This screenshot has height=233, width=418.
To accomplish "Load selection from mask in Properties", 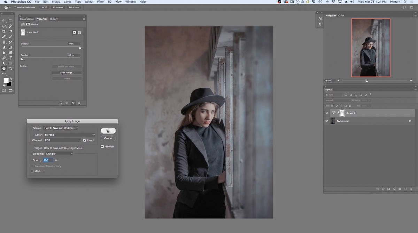I will click(61, 103).
